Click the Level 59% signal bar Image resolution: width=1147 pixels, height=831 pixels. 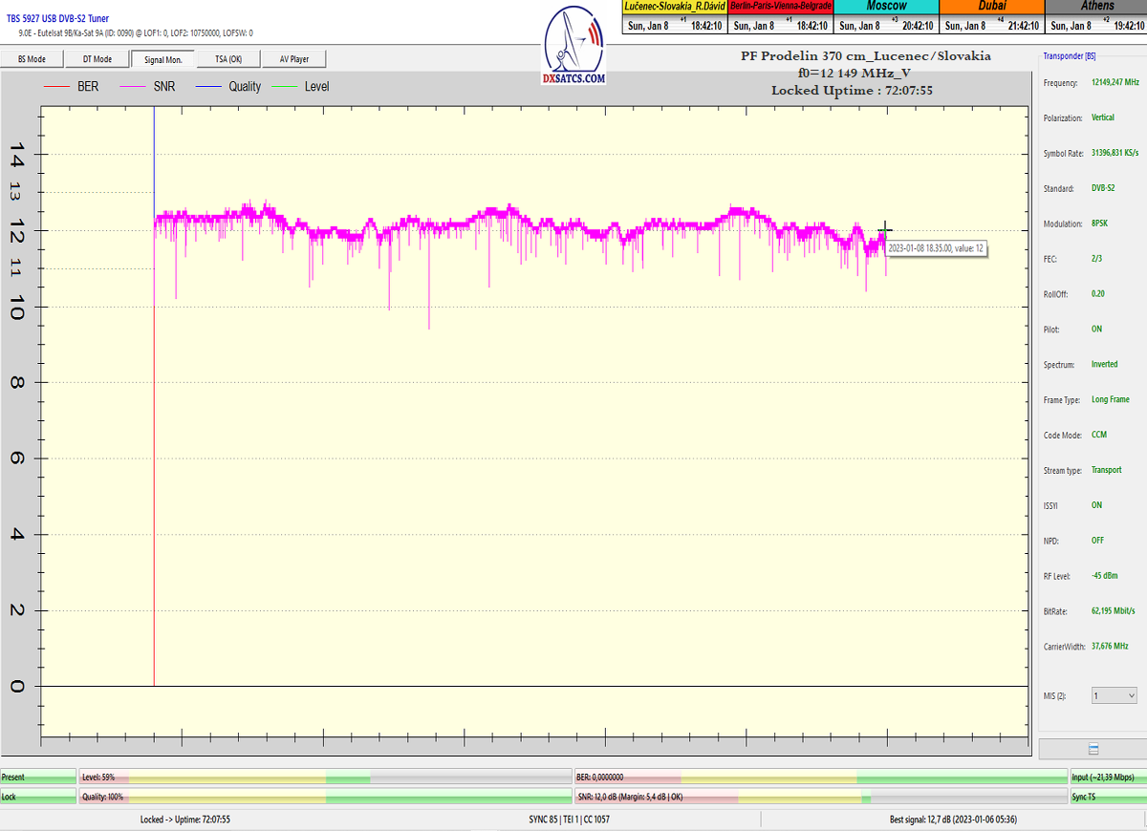(x=325, y=778)
